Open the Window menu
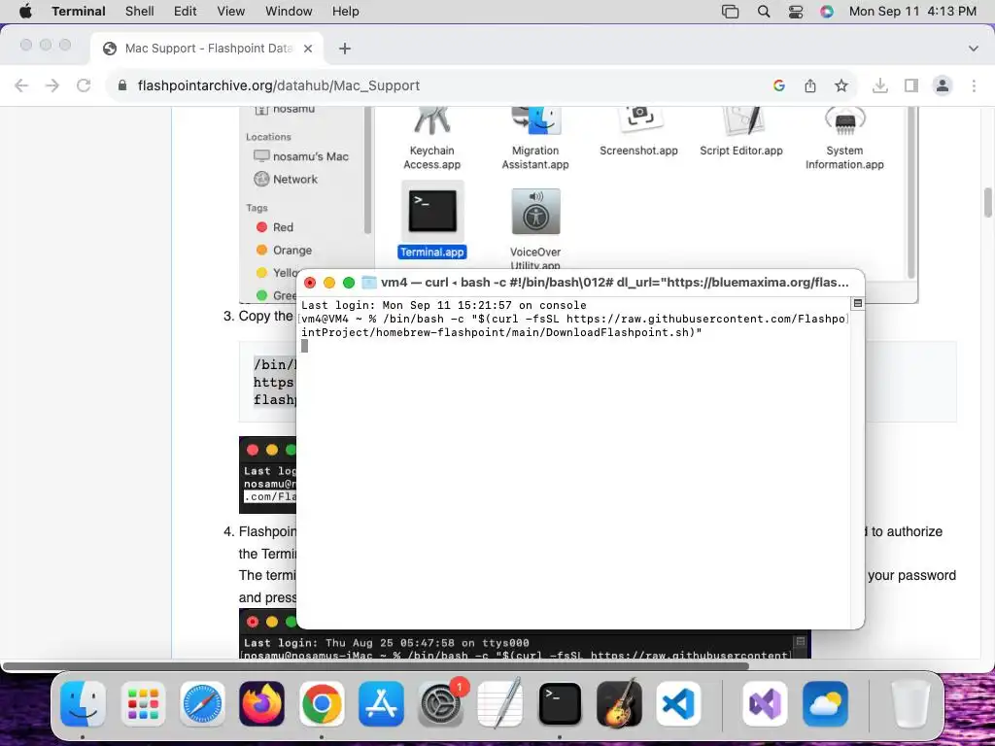Image resolution: width=995 pixels, height=746 pixels. point(289,12)
